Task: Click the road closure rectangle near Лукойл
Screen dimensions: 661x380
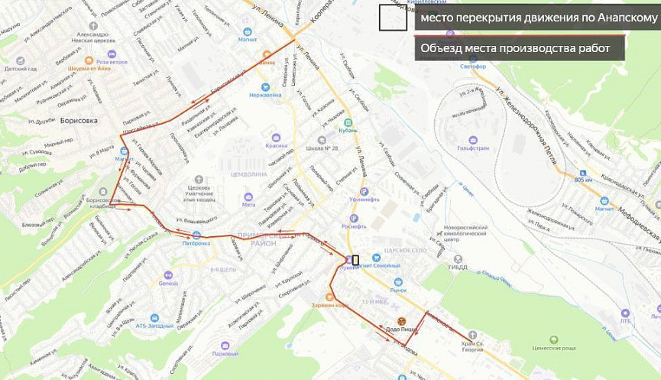Action: pos(356,260)
